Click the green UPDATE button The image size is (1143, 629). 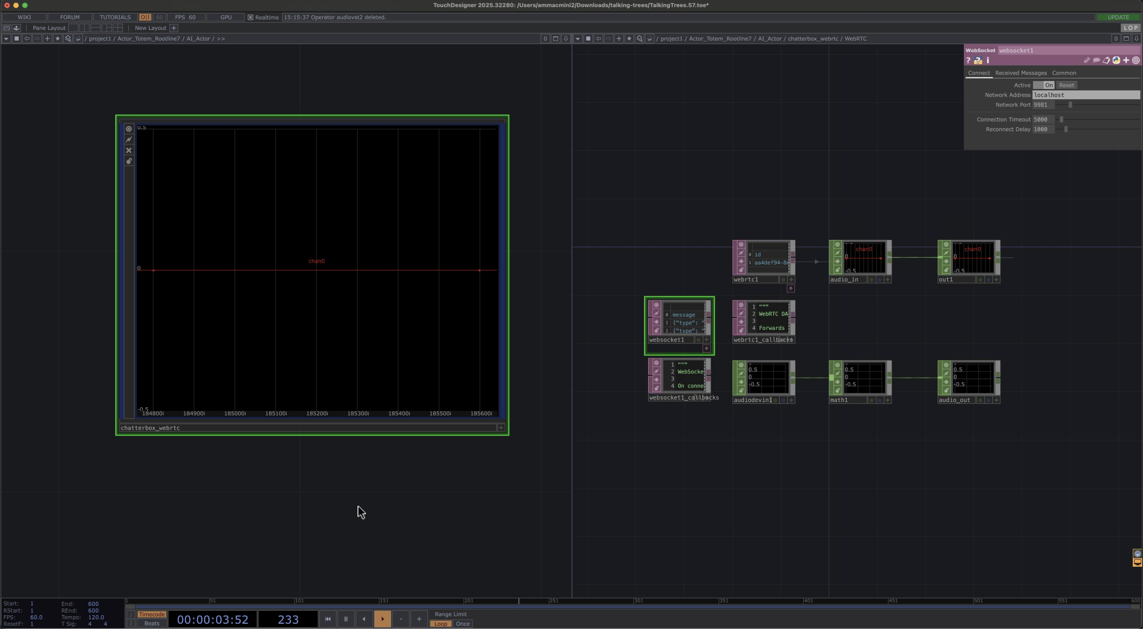tap(1118, 17)
